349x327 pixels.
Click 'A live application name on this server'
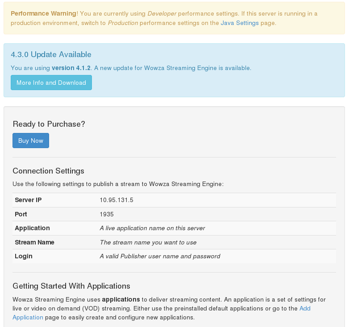point(152,228)
